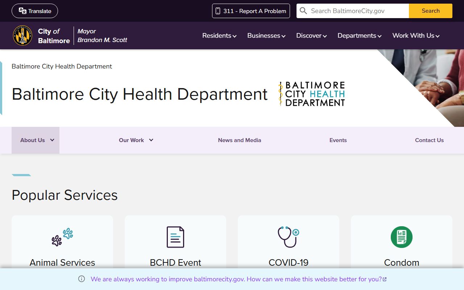Expand the Businesses dropdown menu
This screenshot has height=290, width=464.
(x=266, y=36)
